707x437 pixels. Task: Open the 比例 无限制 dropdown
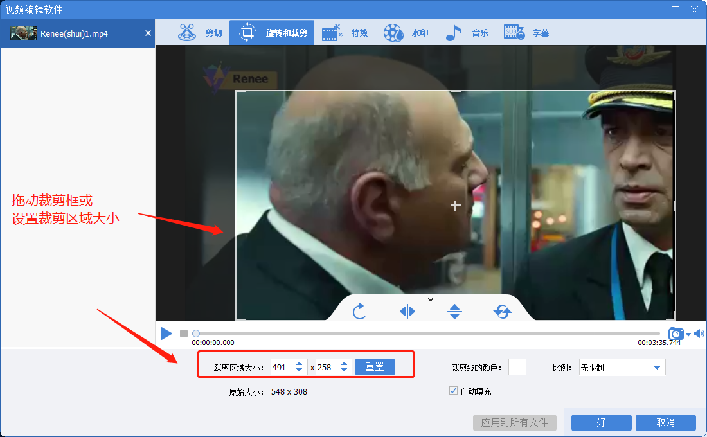tap(622, 368)
